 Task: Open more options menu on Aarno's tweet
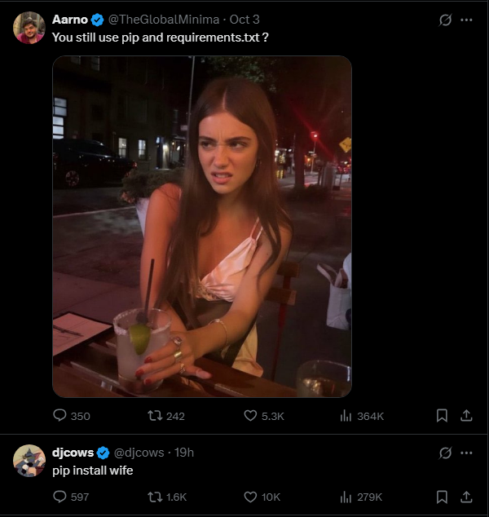[x=467, y=20]
